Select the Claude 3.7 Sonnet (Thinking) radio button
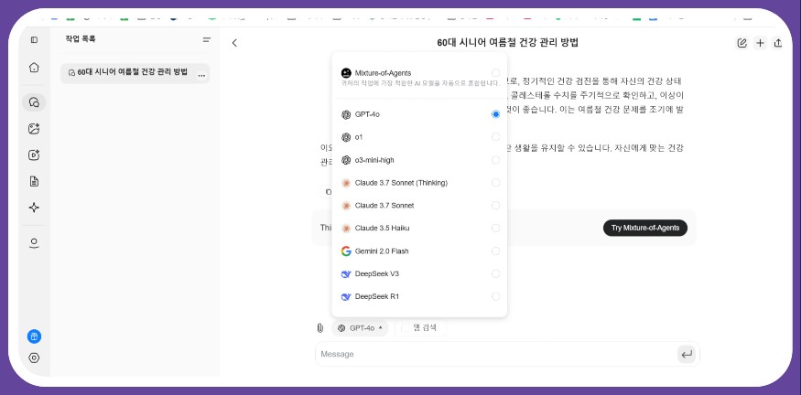The height and width of the screenshot is (395, 801). point(495,183)
